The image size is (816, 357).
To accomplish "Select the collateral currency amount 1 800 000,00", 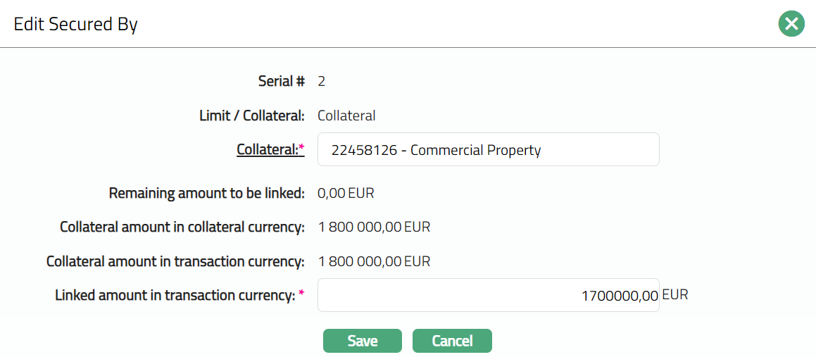I will [360, 227].
